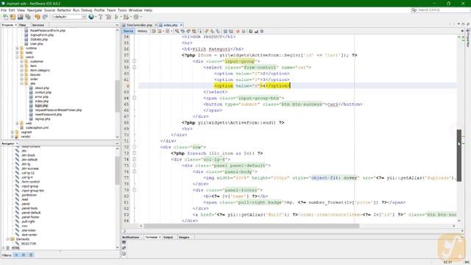The image size is (471, 265).
Task: Select signup.php in the project tree
Action: coord(43,119)
